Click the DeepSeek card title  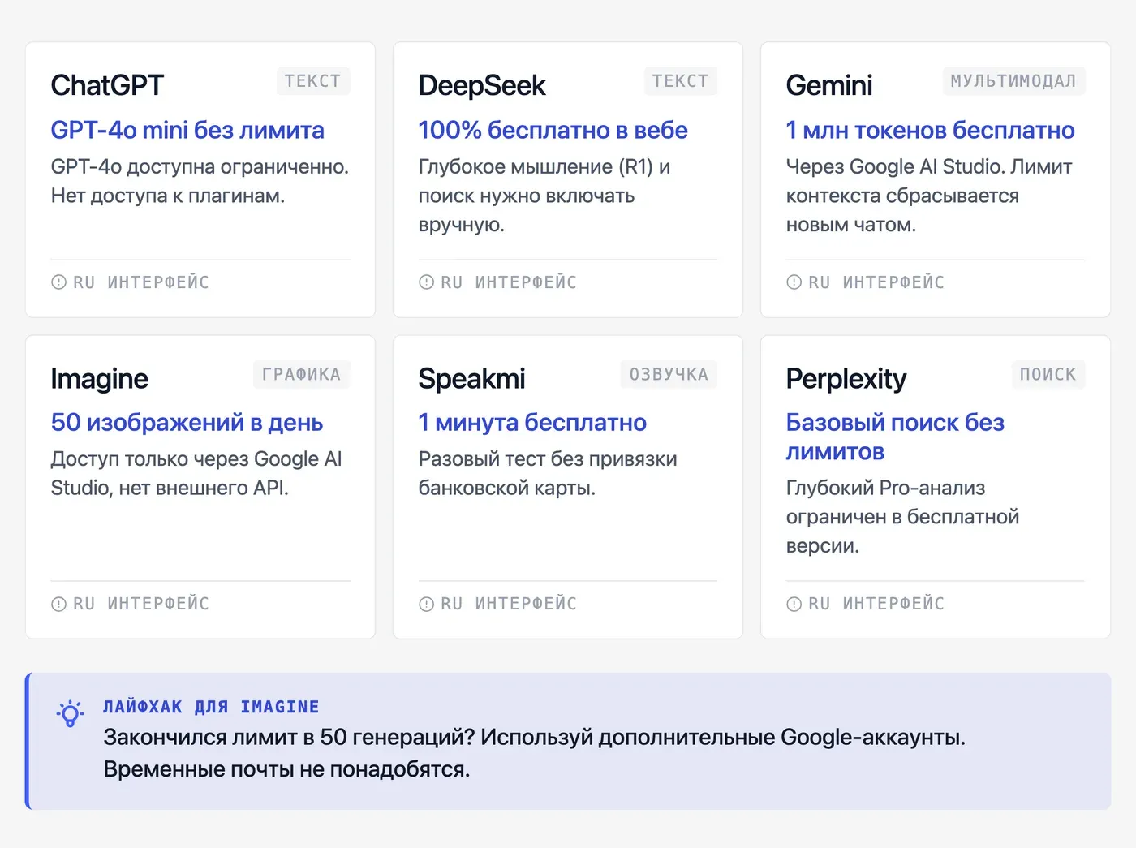(482, 85)
